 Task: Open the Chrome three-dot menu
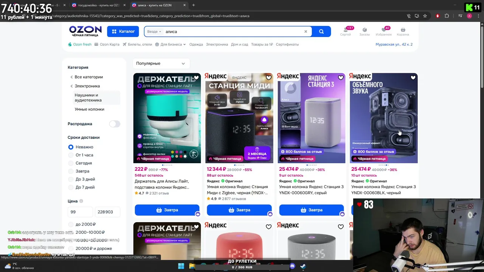[x=479, y=16]
